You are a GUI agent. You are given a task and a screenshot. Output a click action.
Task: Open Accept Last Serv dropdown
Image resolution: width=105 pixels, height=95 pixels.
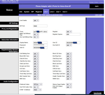point(36,66)
